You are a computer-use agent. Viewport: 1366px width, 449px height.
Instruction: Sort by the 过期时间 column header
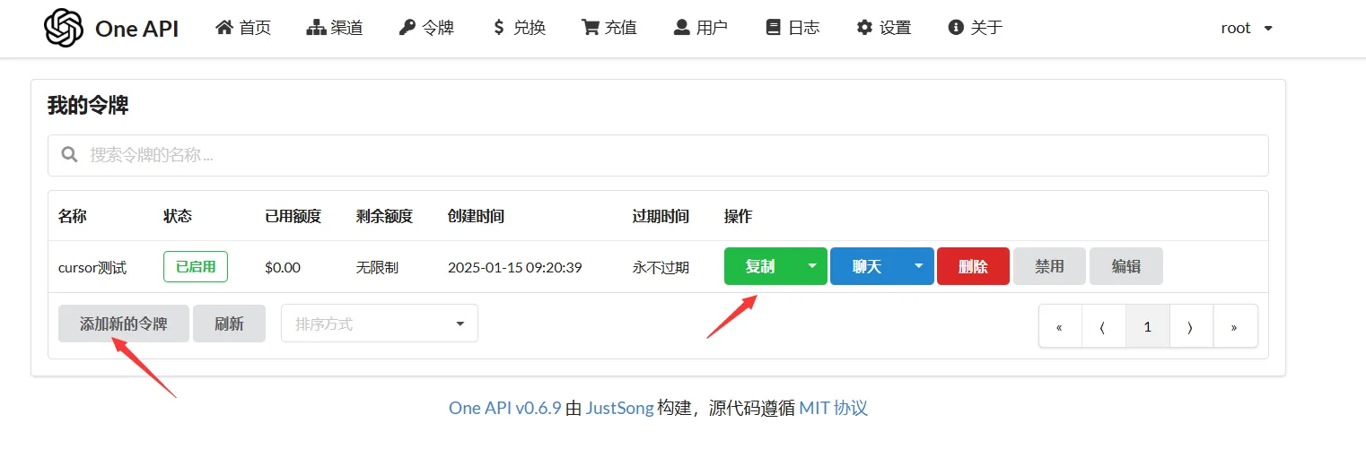pyautogui.click(x=661, y=216)
